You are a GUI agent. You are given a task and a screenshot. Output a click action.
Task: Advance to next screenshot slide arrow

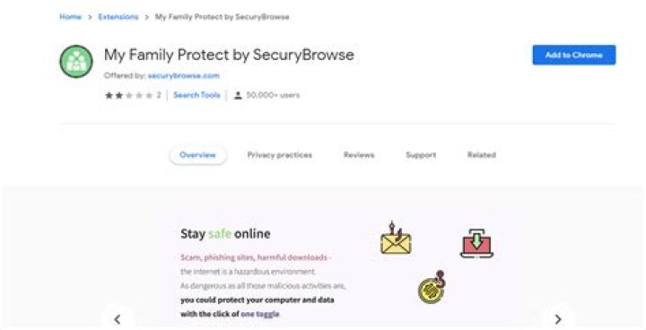(x=558, y=319)
